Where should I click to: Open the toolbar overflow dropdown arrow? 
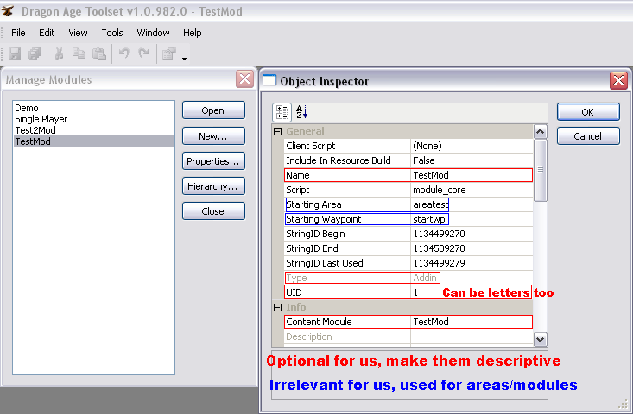184,59
